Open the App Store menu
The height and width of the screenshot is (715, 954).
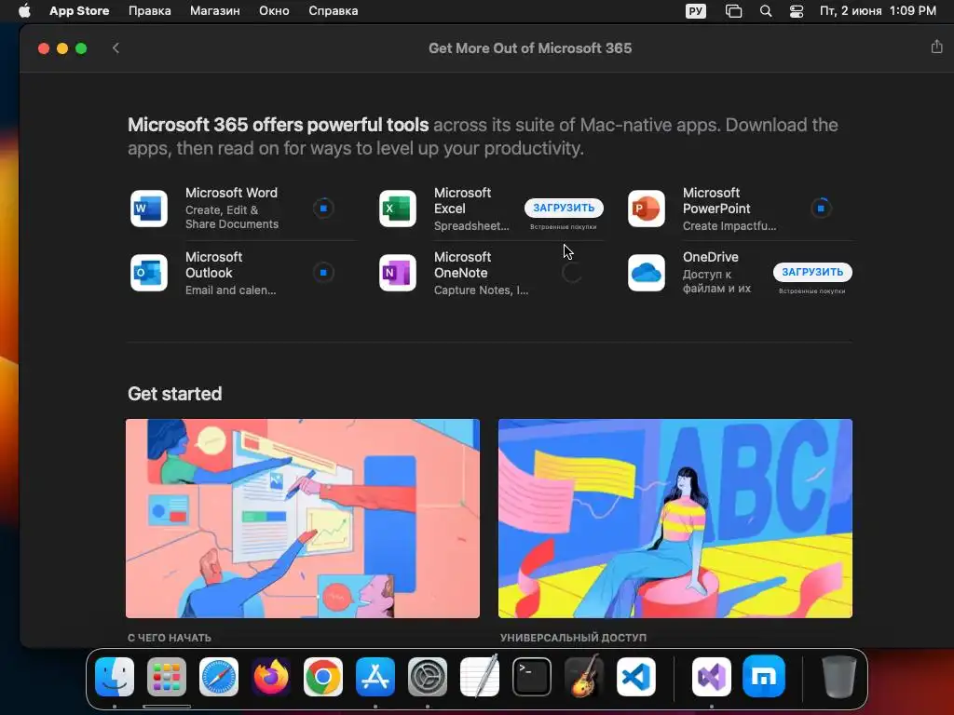point(79,11)
